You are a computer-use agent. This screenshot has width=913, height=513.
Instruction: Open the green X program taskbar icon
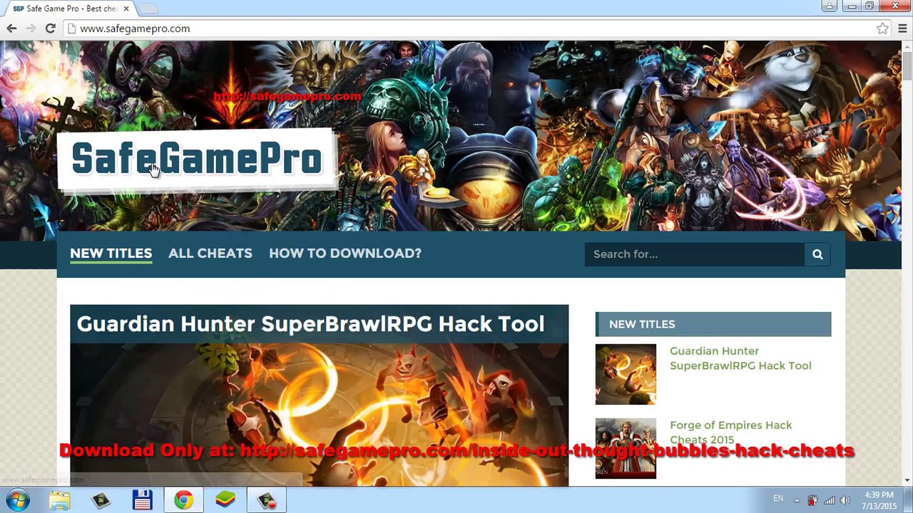101,500
